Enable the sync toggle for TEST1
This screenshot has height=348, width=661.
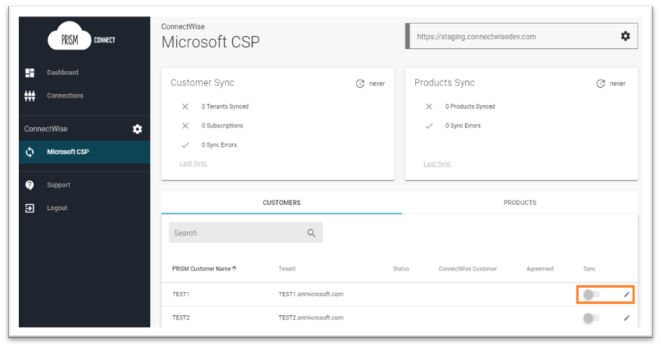592,295
